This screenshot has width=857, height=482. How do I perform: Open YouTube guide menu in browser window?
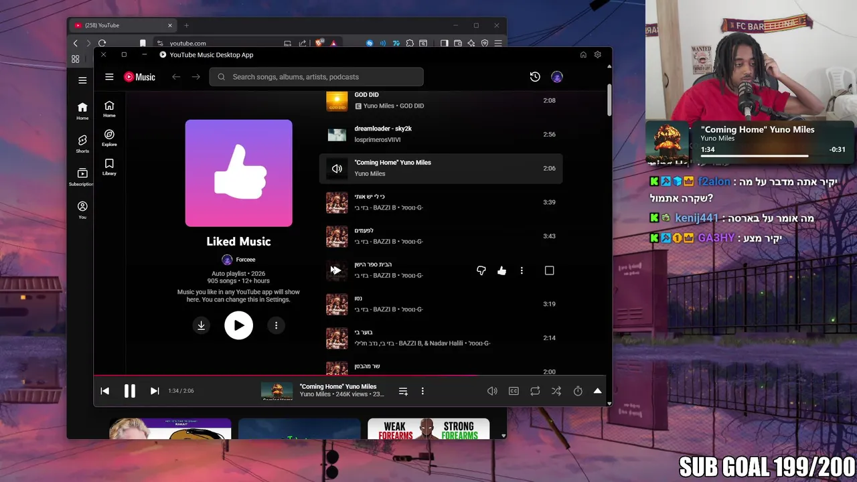tap(82, 80)
